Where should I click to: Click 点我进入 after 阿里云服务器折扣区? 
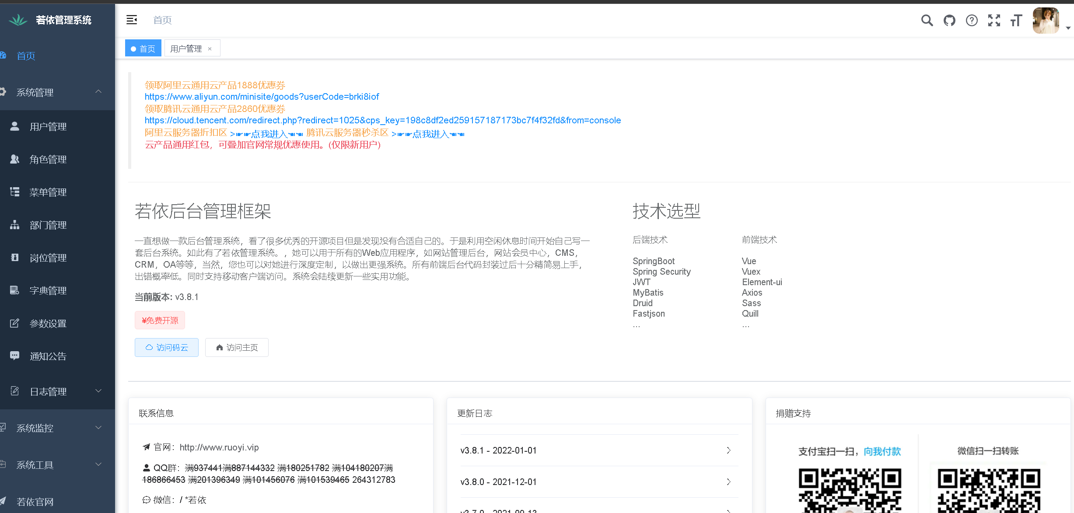pyautogui.click(x=266, y=134)
